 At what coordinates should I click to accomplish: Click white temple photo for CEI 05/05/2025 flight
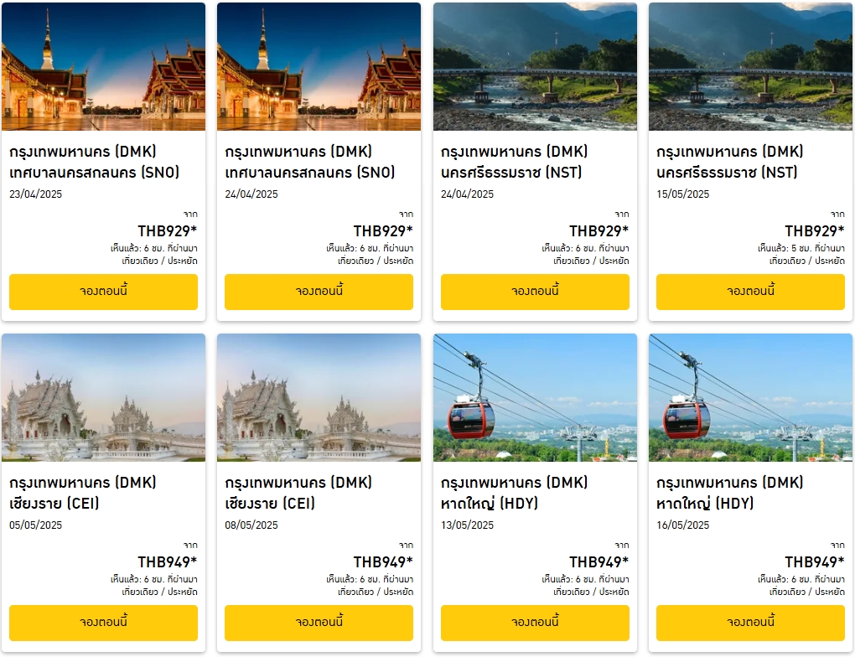103,398
